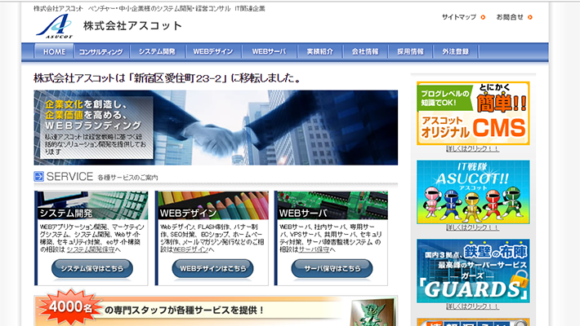This screenshot has height=326, width=580.
Task: Open 実績紹介 navigation item
Action: coord(320,51)
